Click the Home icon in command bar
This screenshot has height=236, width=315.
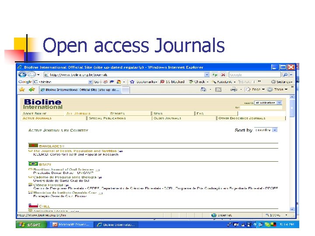[203, 90]
